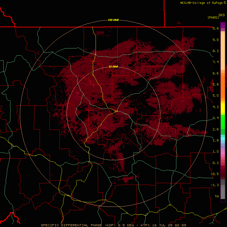227x227 pixels.
Task: Click the purple top segment of the color bar
Action: point(223,25)
